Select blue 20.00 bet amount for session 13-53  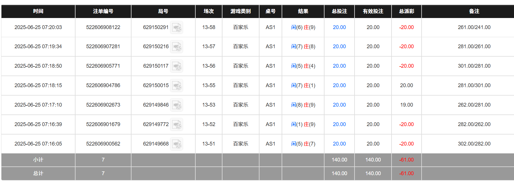pos(339,105)
